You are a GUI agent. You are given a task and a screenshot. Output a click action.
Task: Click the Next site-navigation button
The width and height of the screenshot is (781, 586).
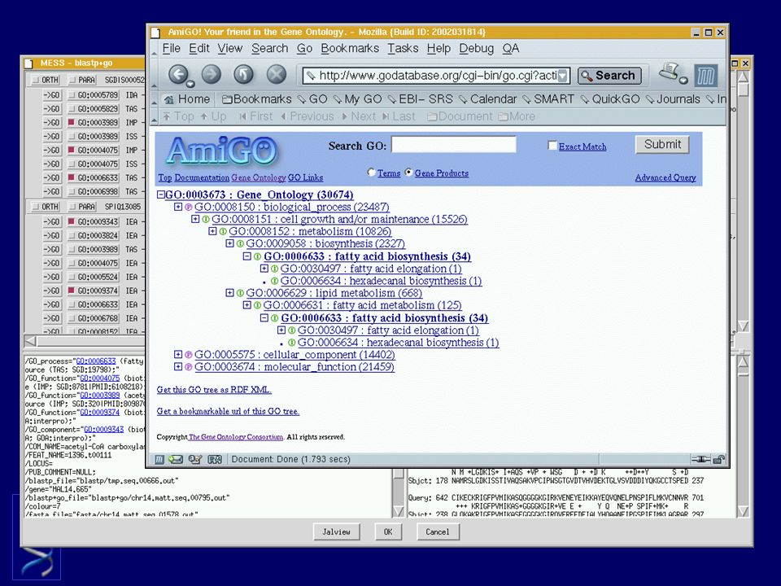pos(359,116)
